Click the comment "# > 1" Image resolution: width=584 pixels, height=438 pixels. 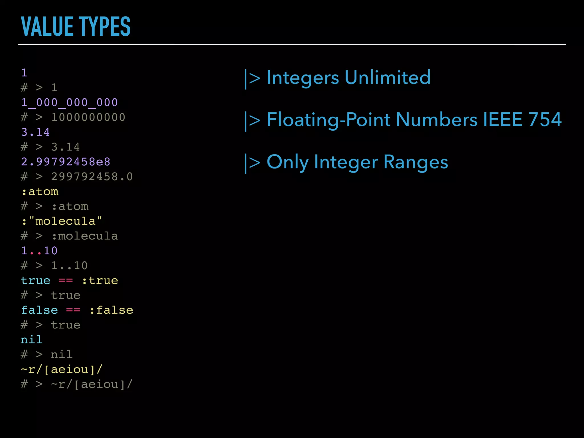[x=39, y=88]
